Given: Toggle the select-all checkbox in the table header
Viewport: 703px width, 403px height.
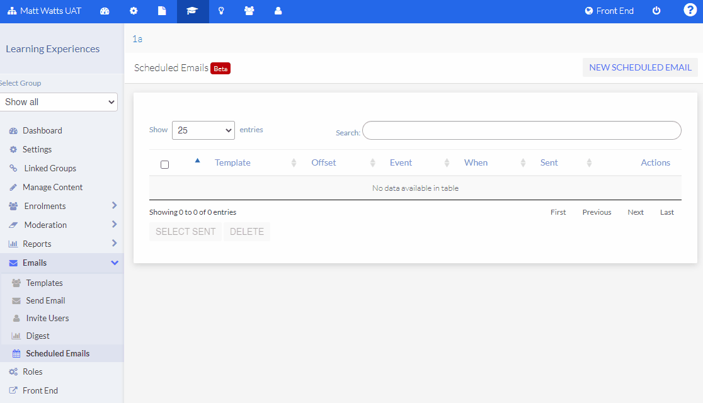Looking at the screenshot, I should coord(164,164).
